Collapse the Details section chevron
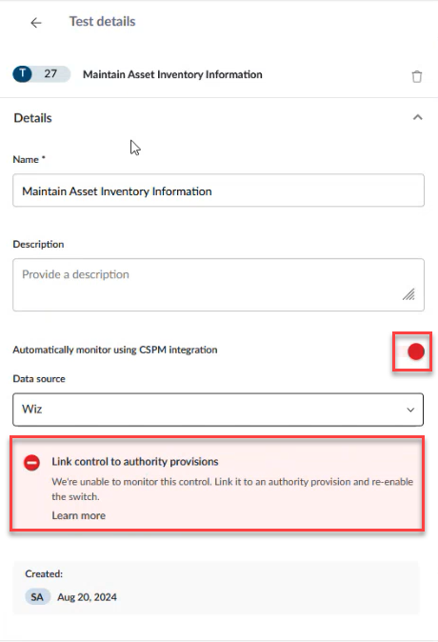438x642 pixels. tap(418, 117)
